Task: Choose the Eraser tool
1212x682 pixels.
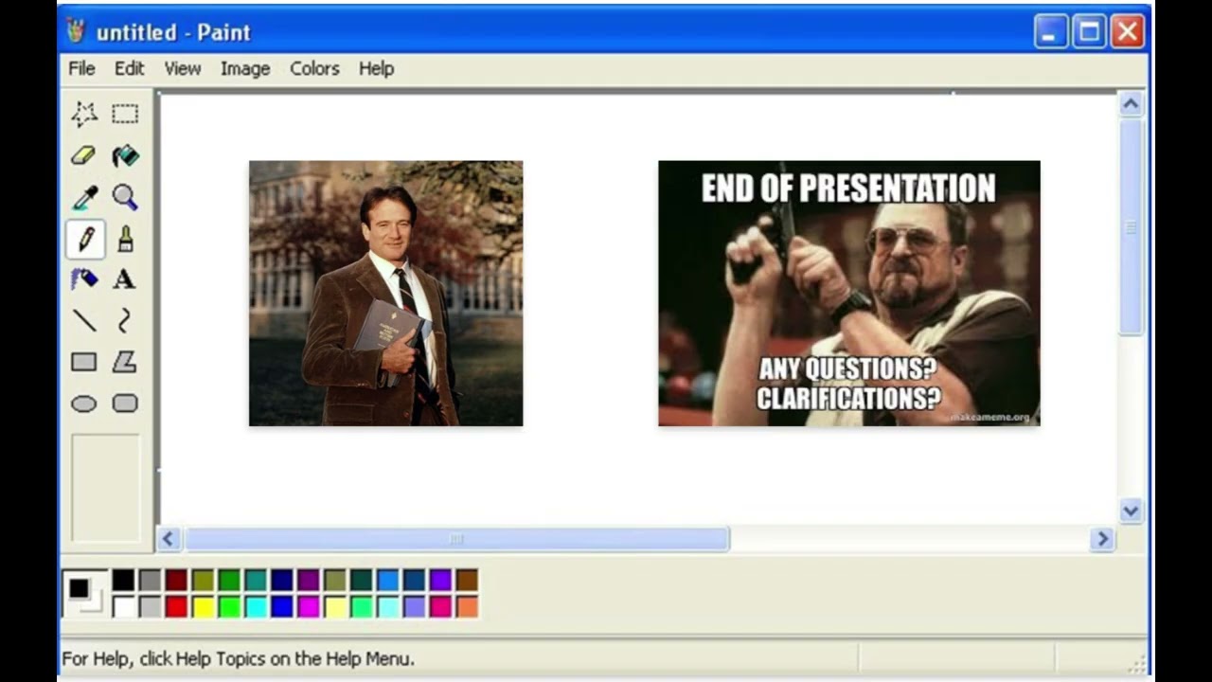Action: pyautogui.click(x=84, y=155)
